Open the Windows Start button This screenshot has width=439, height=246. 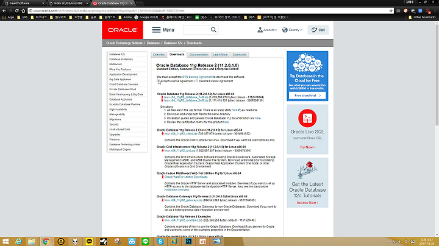[5, 241]
